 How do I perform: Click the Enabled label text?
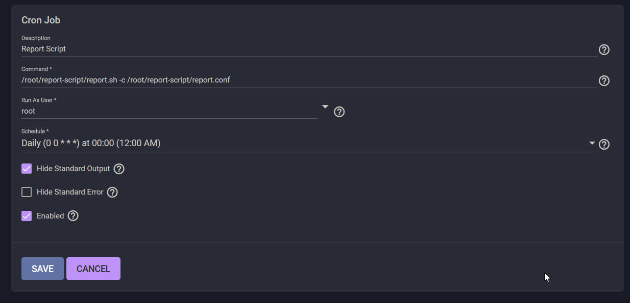[x=50, y=216]
